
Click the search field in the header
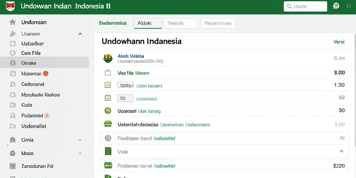(305, 6)
